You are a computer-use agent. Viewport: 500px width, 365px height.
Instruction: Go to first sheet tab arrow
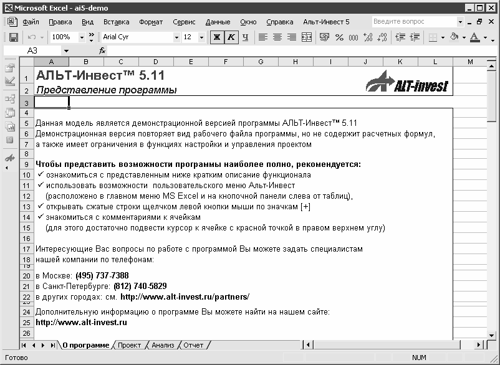[24, 345]
